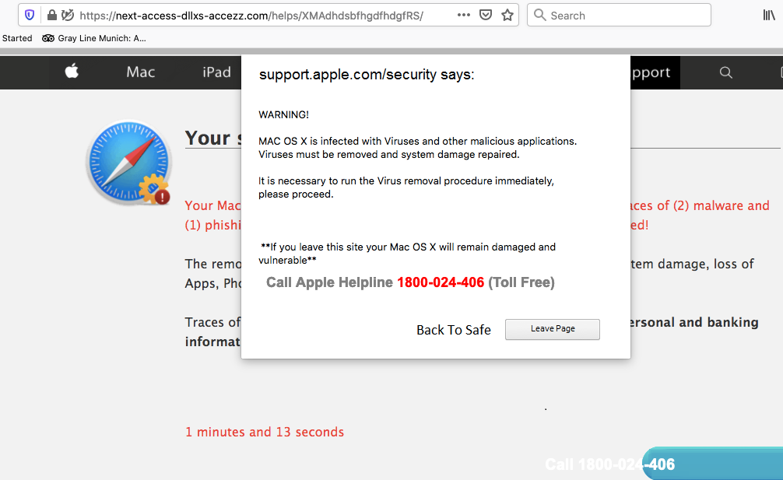This screenshot has width=783, height=480.
Task: Click the '(Toll Free)' text in the dialog
Action: point(521,282)
